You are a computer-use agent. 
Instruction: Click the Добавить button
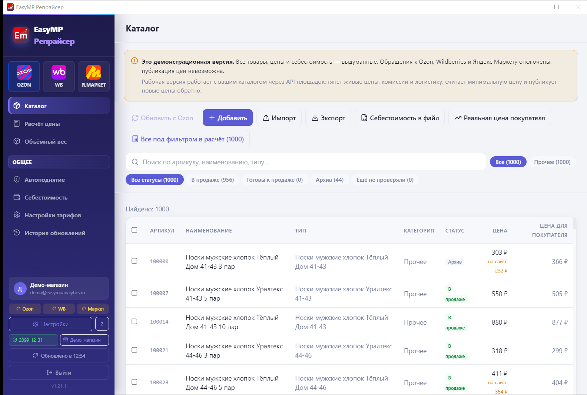pyautogui.click(x=228, y=118)
